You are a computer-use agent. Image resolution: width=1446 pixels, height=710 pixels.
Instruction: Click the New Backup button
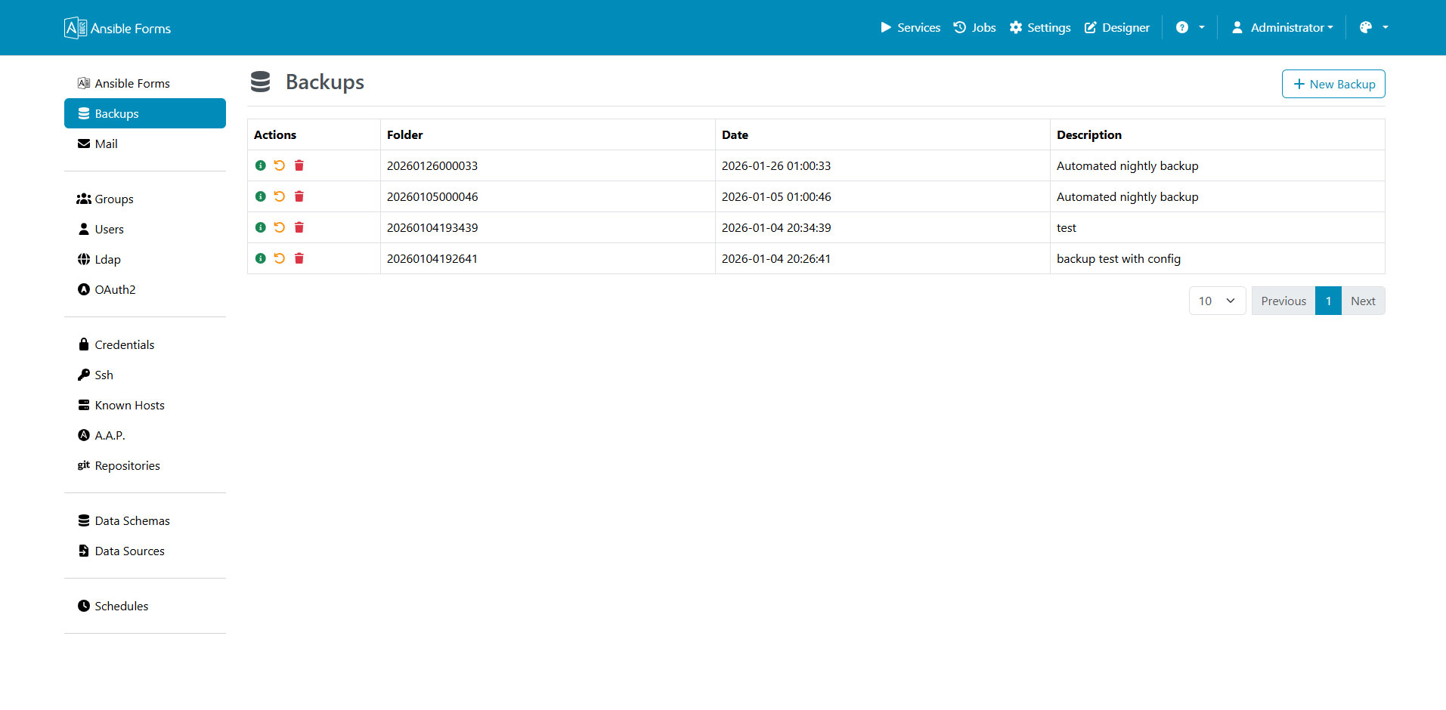1333,84
